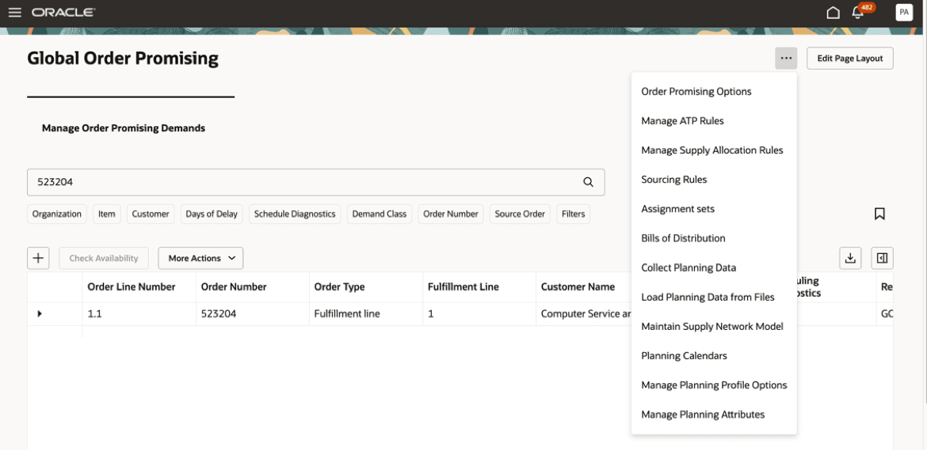
Task: Open the notifications bell
Action: pos(858,13)
